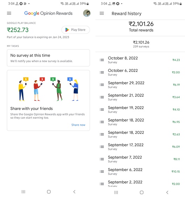Tap right screen back navigation arrow
The image size is (185, 197).
pyautogui.click(x=167, y=192)
